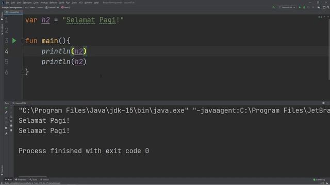Click the pin tab icon in the Run panel

pos(6,134)
